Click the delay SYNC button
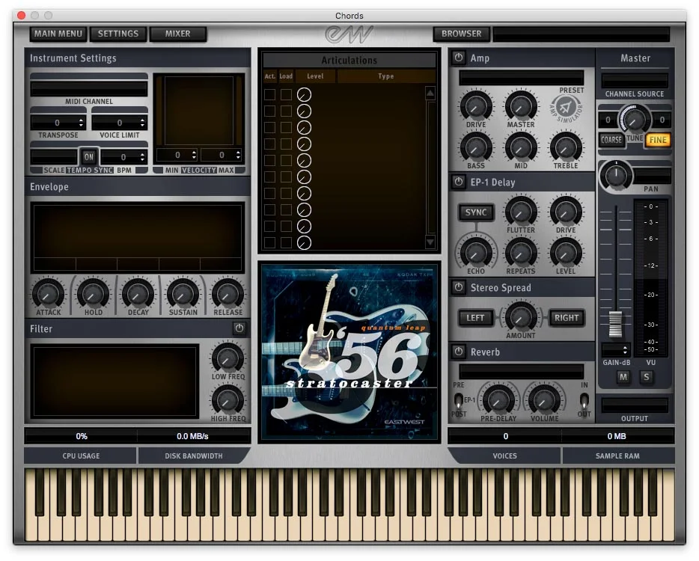The image size is (699, 561). [476, 212]
